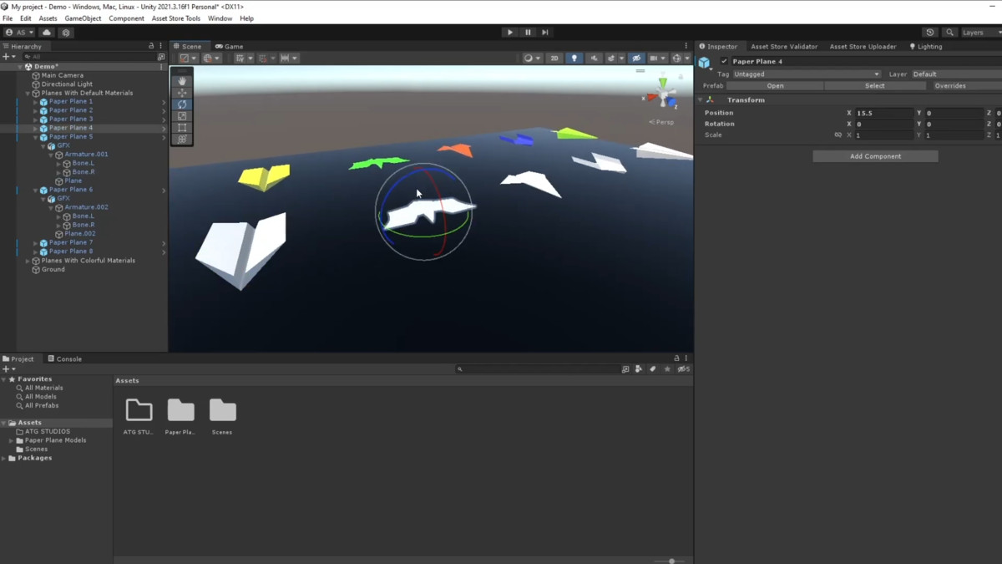Viewport: 1002px width, 564px height.
Task: Click the Play button
Action: click(x=510, y=33)
